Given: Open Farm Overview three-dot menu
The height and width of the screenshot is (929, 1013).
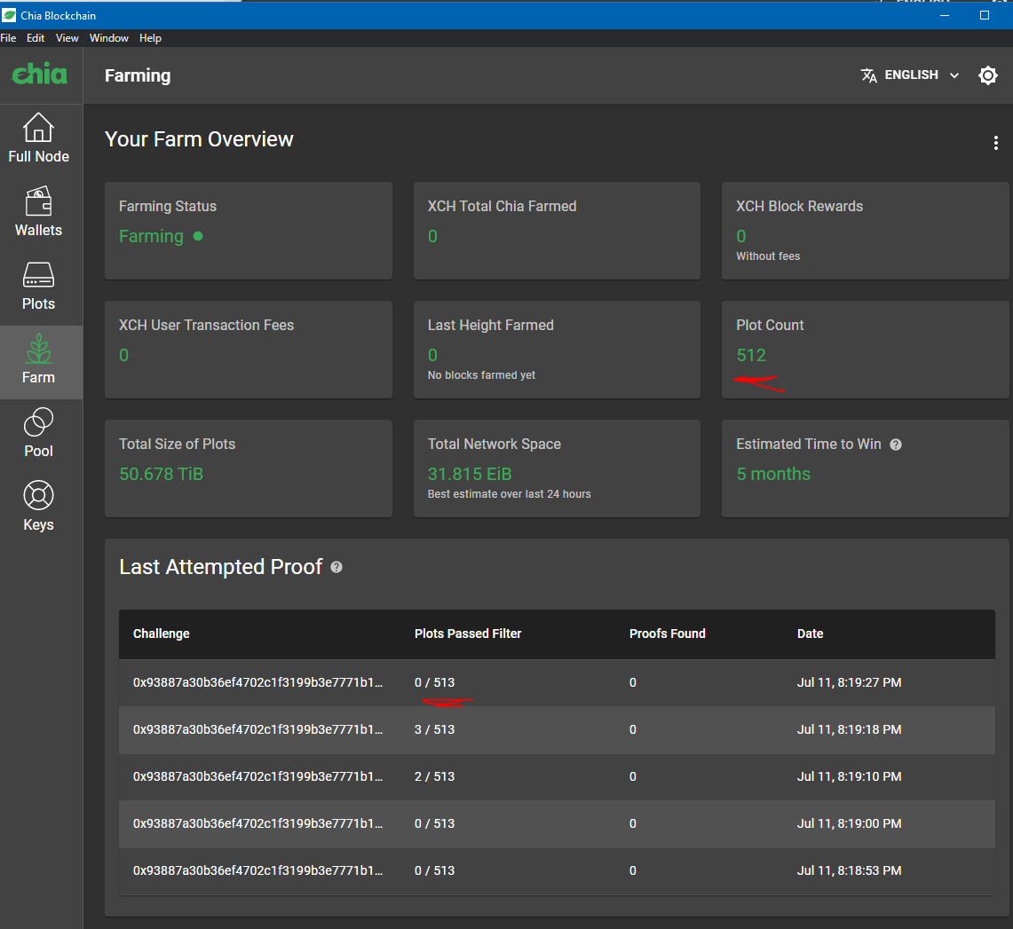Looking at the screenshot, I should (x=995, y=143).
